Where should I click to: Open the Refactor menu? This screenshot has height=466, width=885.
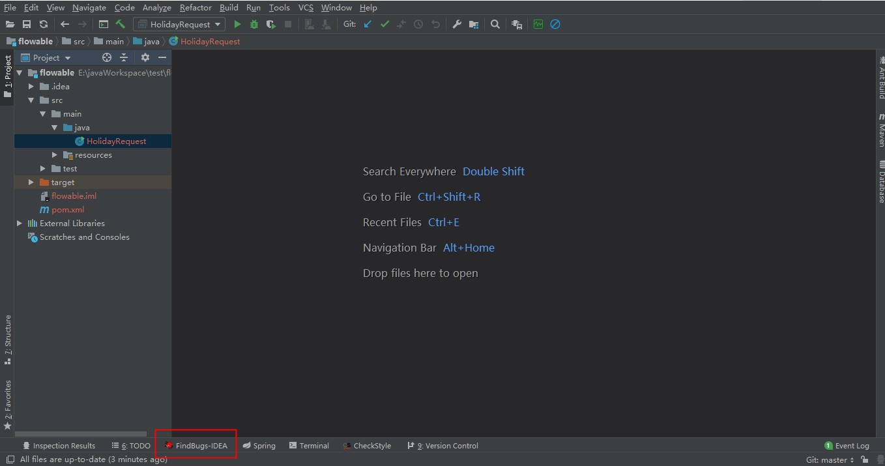[196, 8]
